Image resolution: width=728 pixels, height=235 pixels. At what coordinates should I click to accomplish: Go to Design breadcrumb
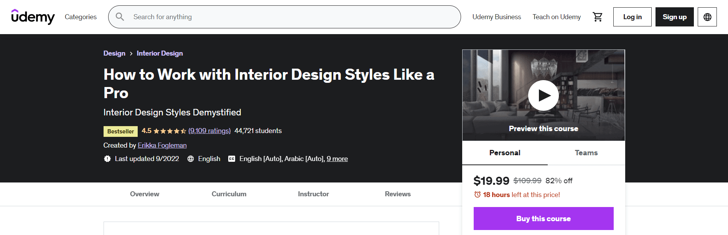click(x=114, y=53)
